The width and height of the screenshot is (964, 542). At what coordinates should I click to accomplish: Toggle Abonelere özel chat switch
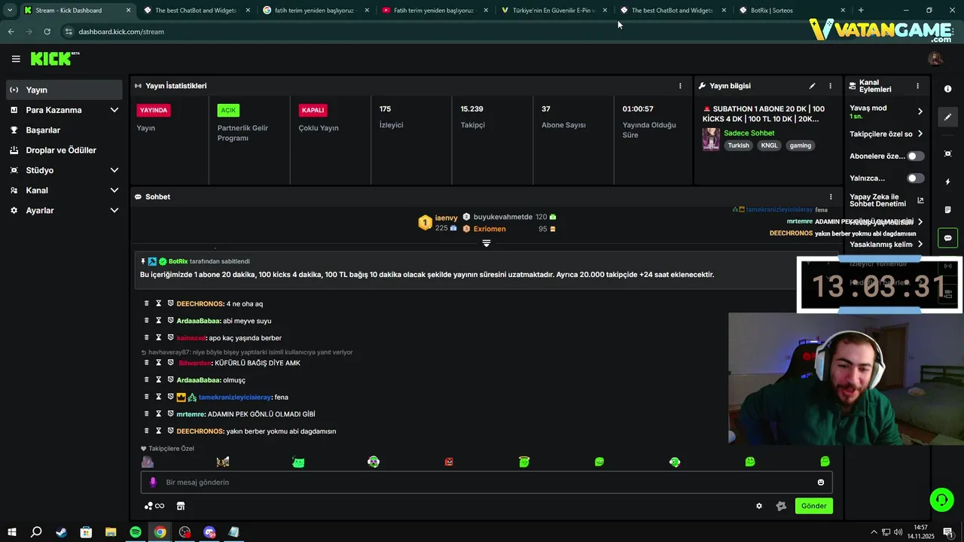tap(916, 156)
